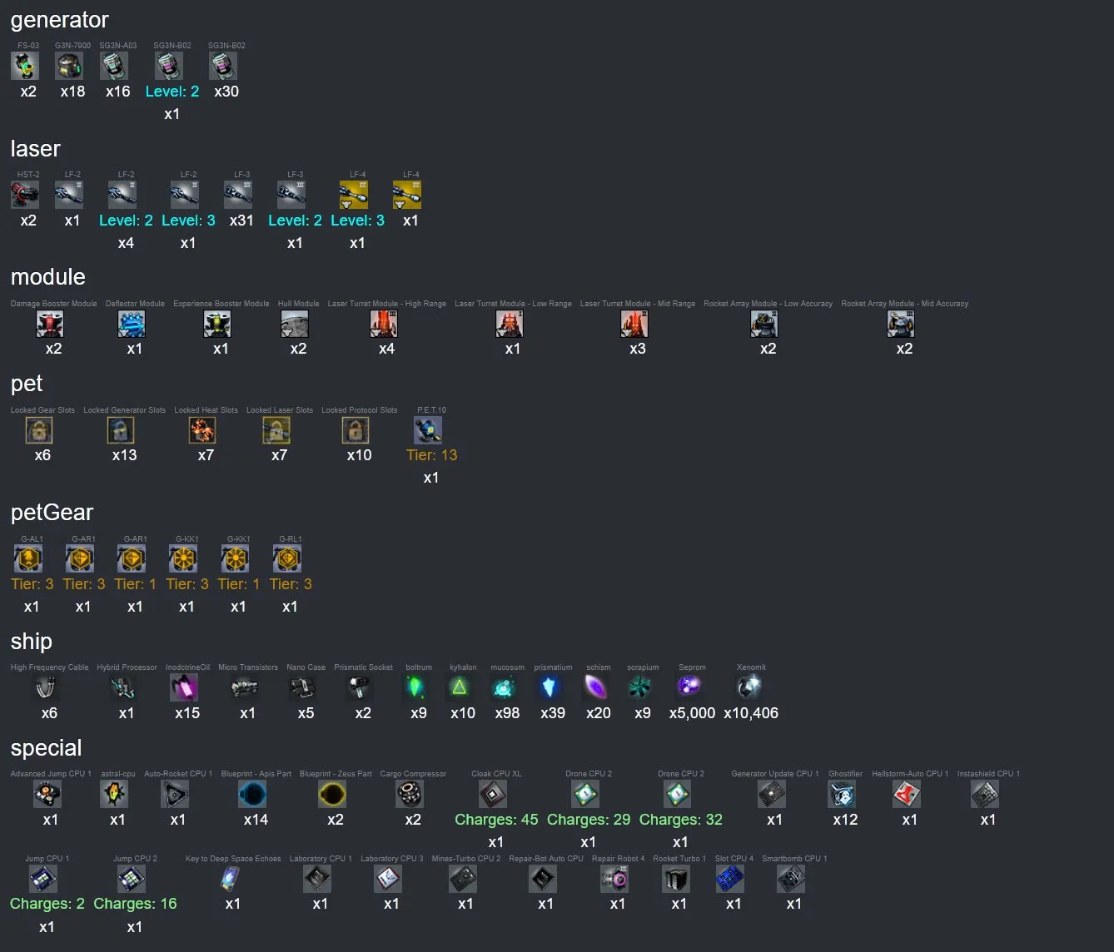
Task: Select the kyhalon resource icon
Action: click(x=460, y=687)
